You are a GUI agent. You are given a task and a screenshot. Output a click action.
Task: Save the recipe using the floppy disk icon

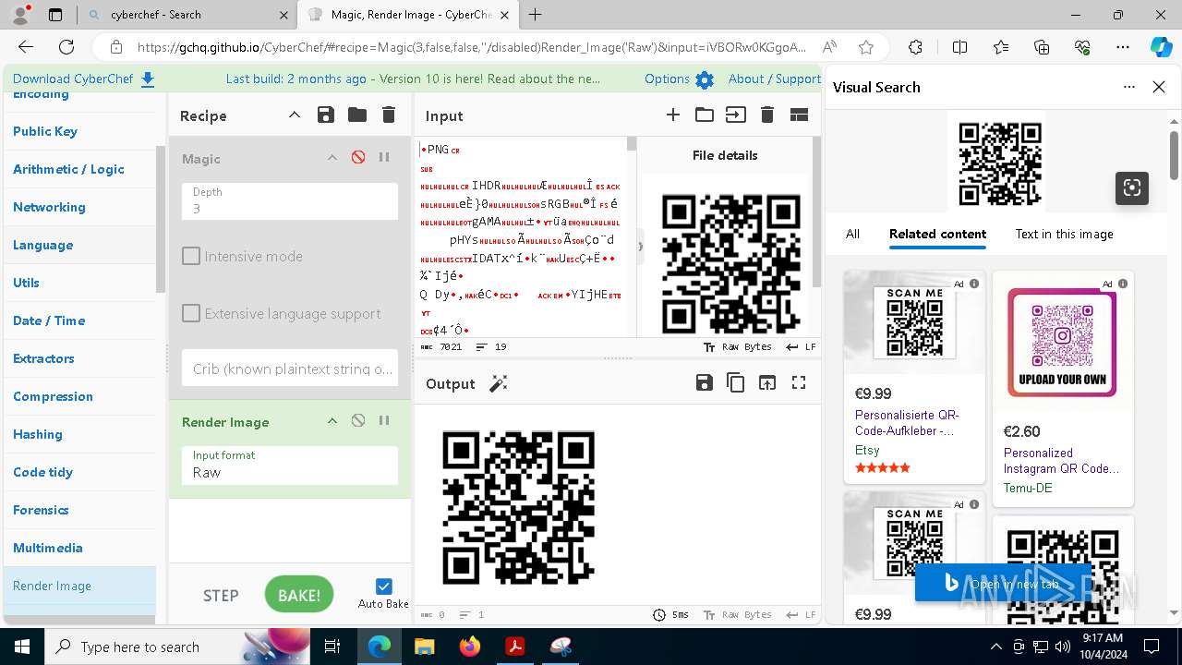326,115
